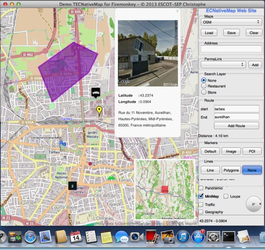
Task: Click the Address input field
Action: [x=231, y=49]
